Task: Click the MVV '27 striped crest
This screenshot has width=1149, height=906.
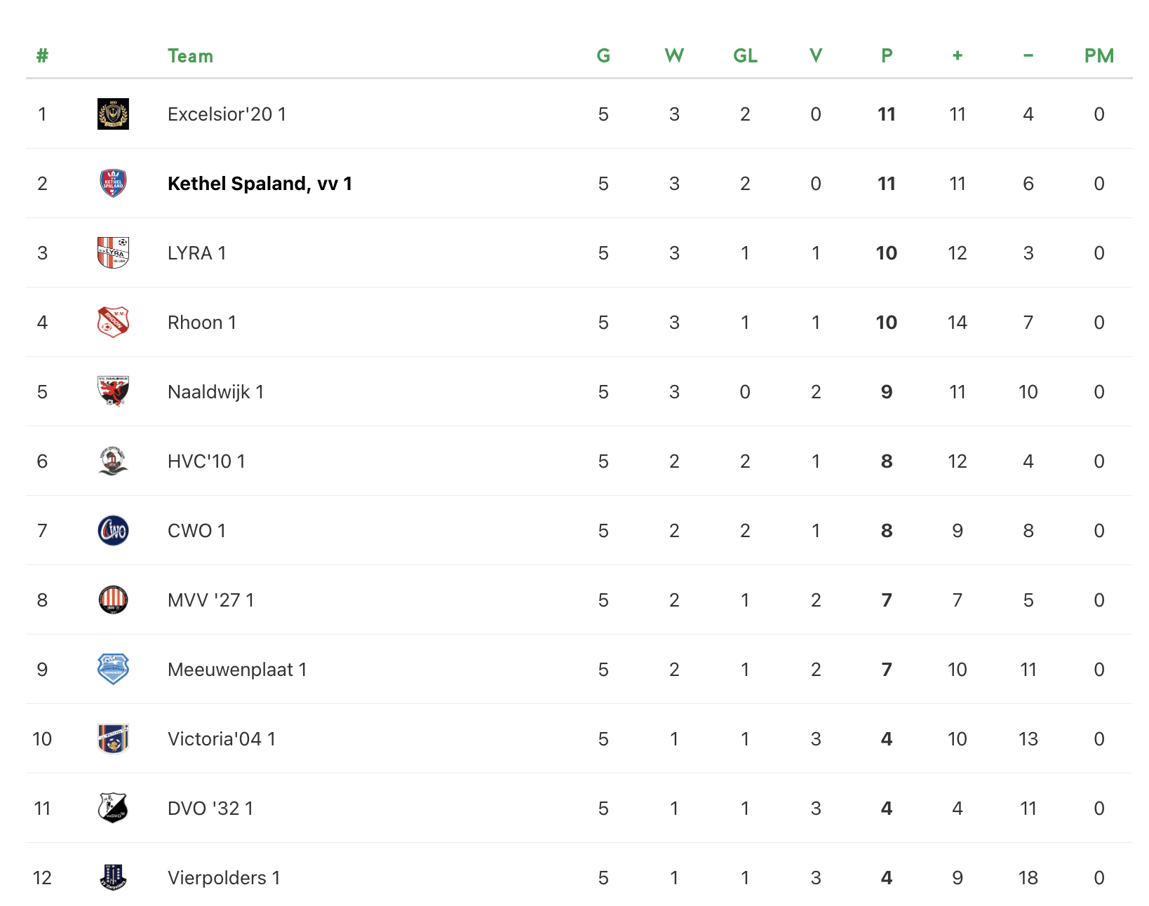Action: [113, 600]
